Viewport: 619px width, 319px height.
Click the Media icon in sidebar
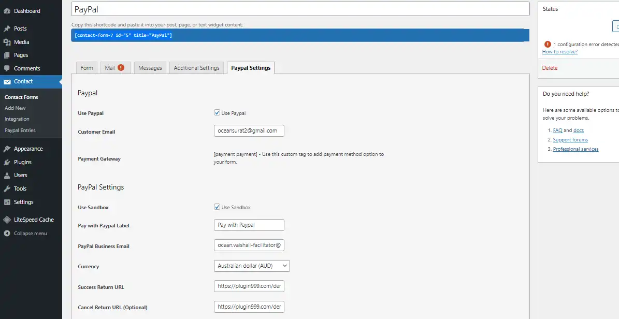pyautogui.click(x=7, y=42)
